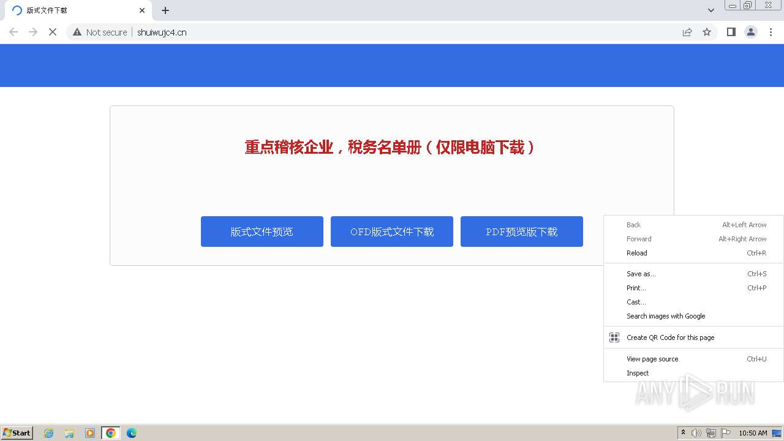Select Inspect in the context menu
The image size is (784, 441).
coord(693,373)
